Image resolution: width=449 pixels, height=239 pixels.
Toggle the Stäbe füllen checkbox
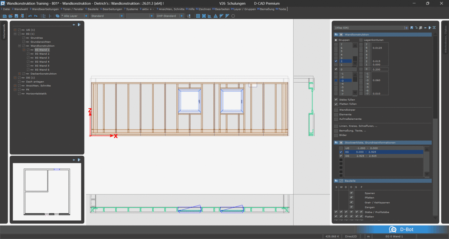[336, 100]
